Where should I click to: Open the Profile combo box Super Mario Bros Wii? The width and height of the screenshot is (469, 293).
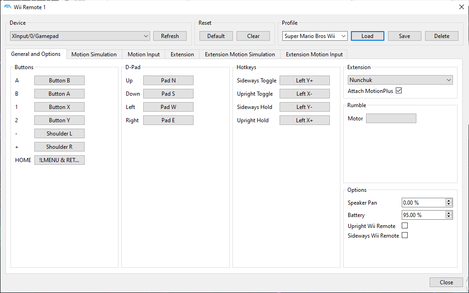tap(315, 36)
